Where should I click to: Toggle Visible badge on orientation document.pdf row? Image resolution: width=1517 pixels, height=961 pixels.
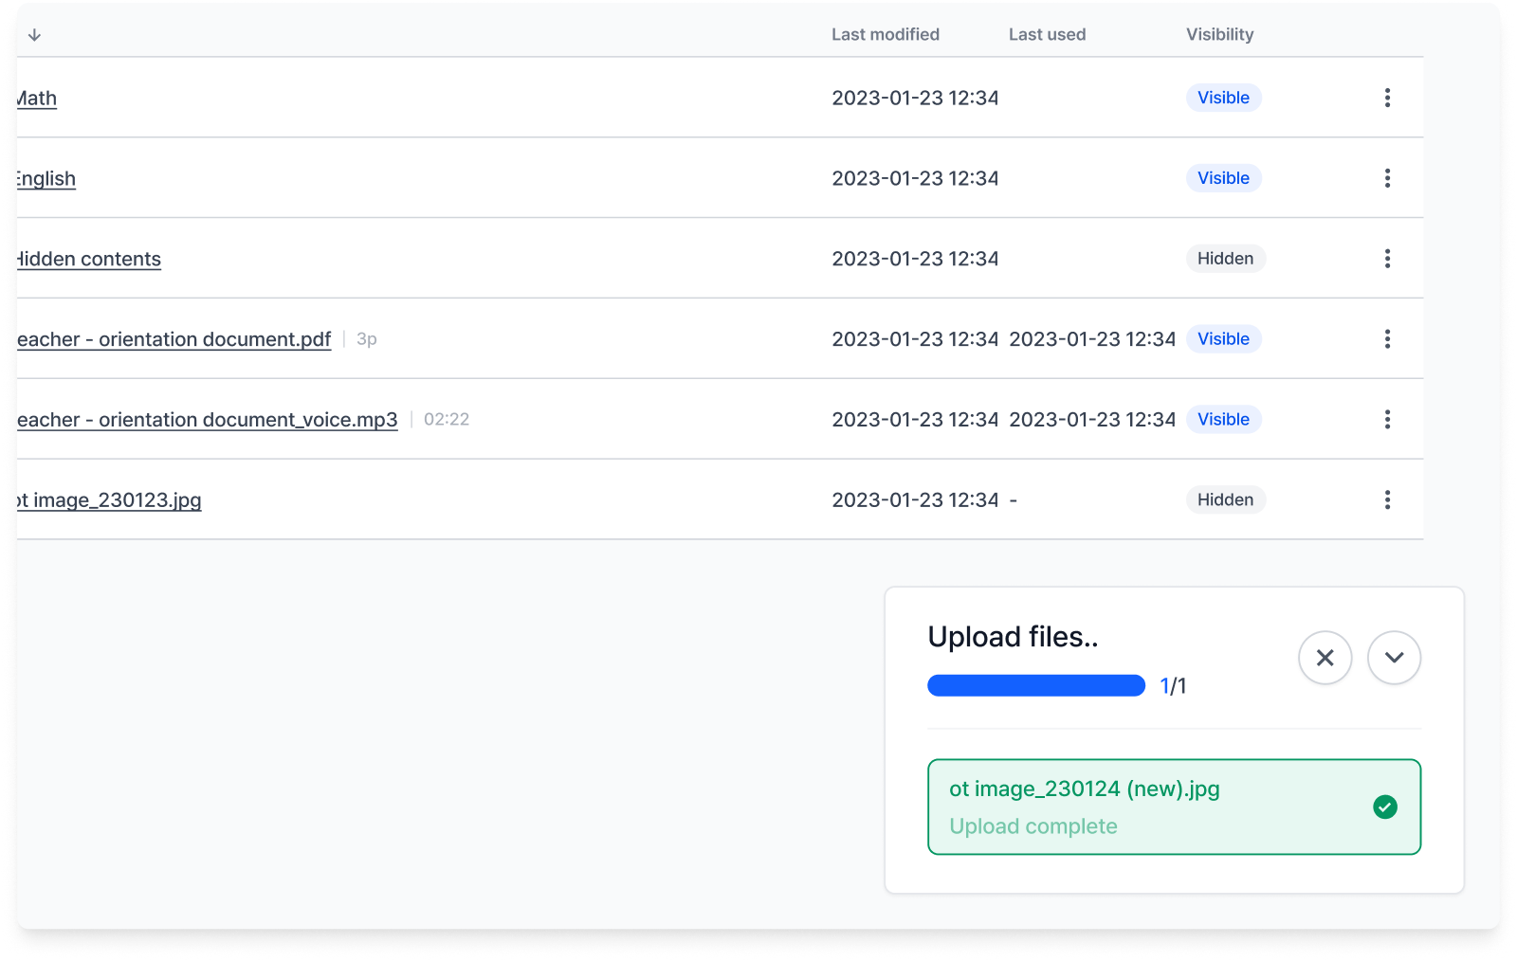click(1223, 339)
